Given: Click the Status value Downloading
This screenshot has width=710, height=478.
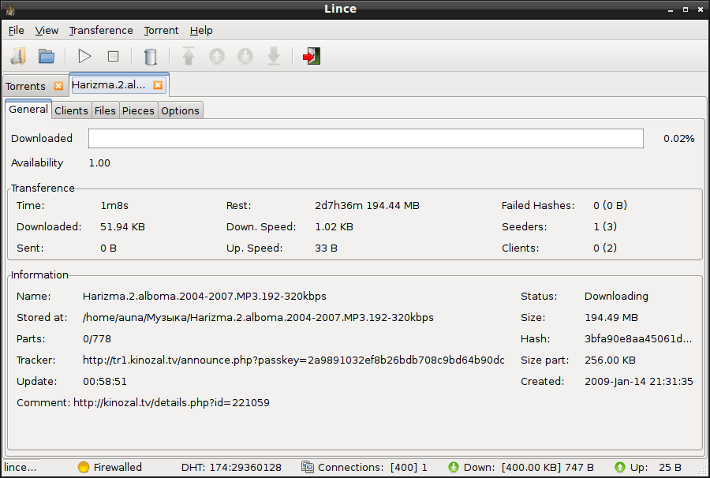Looking at the screenshot, I should (x=616, y=296).
